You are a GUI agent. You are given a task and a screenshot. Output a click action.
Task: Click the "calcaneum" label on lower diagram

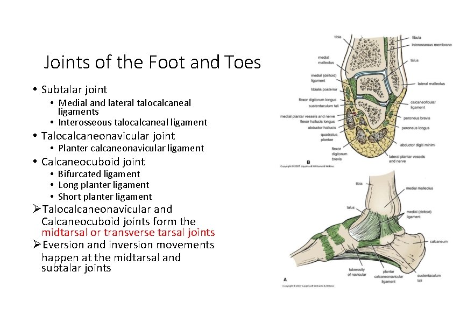(438, 241)
